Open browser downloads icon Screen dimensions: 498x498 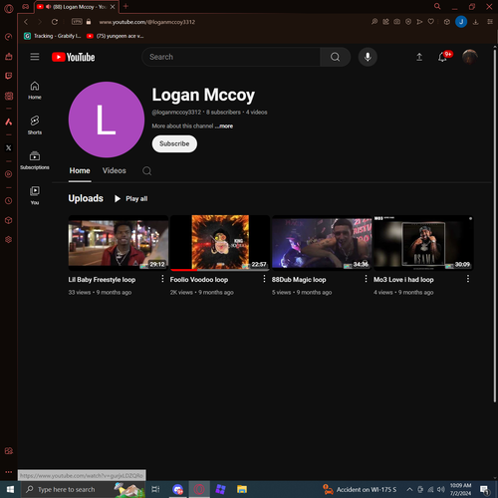476,22
